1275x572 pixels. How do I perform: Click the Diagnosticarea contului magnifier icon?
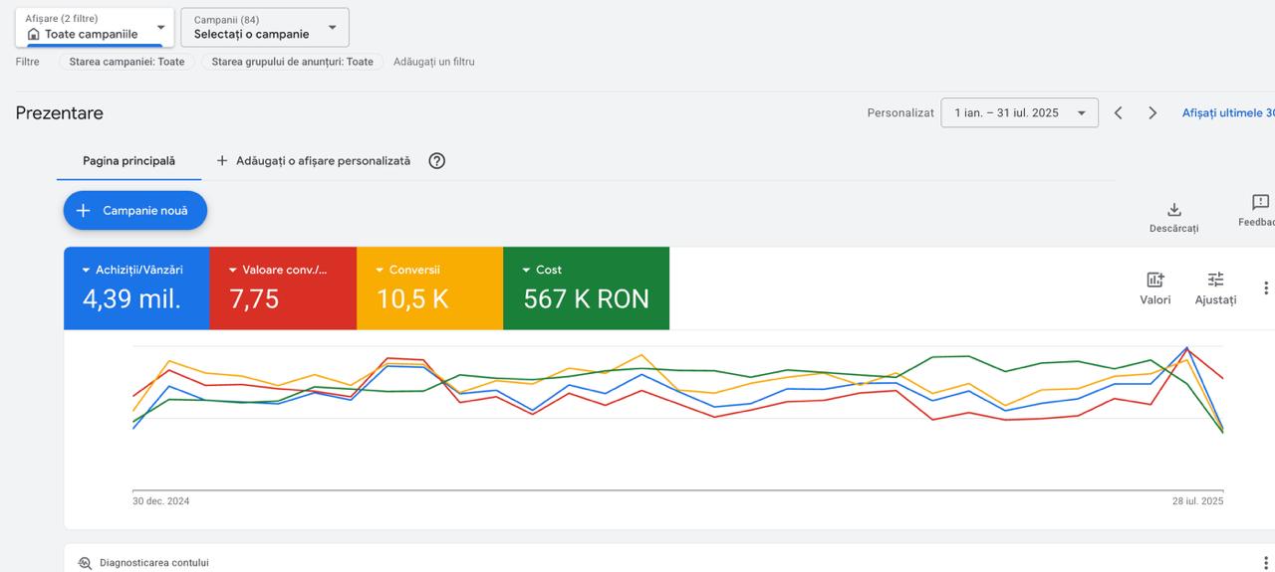coord(85,563)
